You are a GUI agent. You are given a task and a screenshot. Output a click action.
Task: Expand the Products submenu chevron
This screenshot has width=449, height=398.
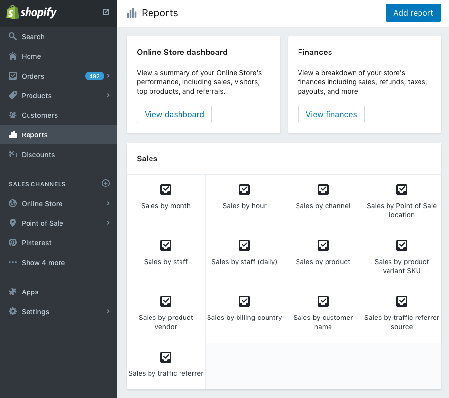pyautogui.click(x=108, y=95)
